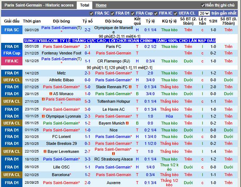This screenshot has width=241, height=187.
Task: Open CR Flamengo (RJ) team link
Action: (114, 61)
